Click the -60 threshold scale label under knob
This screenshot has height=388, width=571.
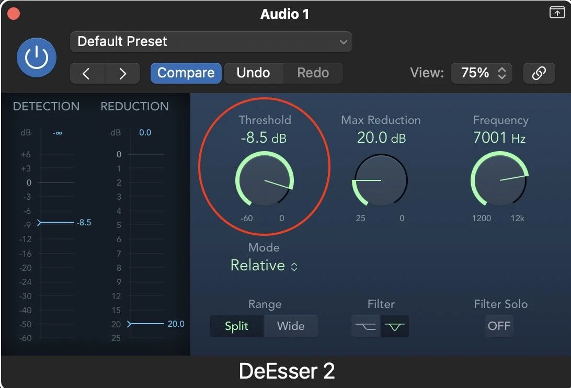pos(246,218)
